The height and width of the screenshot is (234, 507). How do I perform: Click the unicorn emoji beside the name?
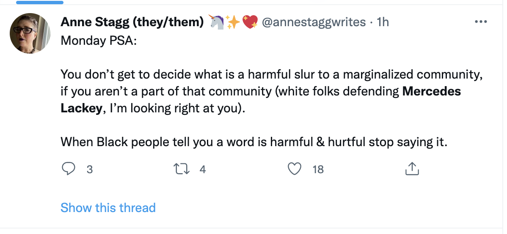point(216,22)
